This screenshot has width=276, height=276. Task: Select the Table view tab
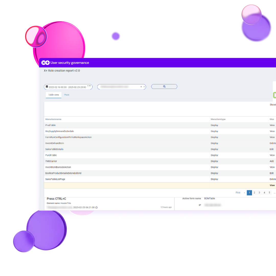click(x=53, y=95)
